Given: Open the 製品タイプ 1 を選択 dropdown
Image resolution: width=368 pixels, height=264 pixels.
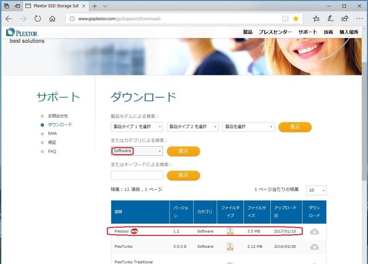Looking at the screenshot, I should click(137, 127).
